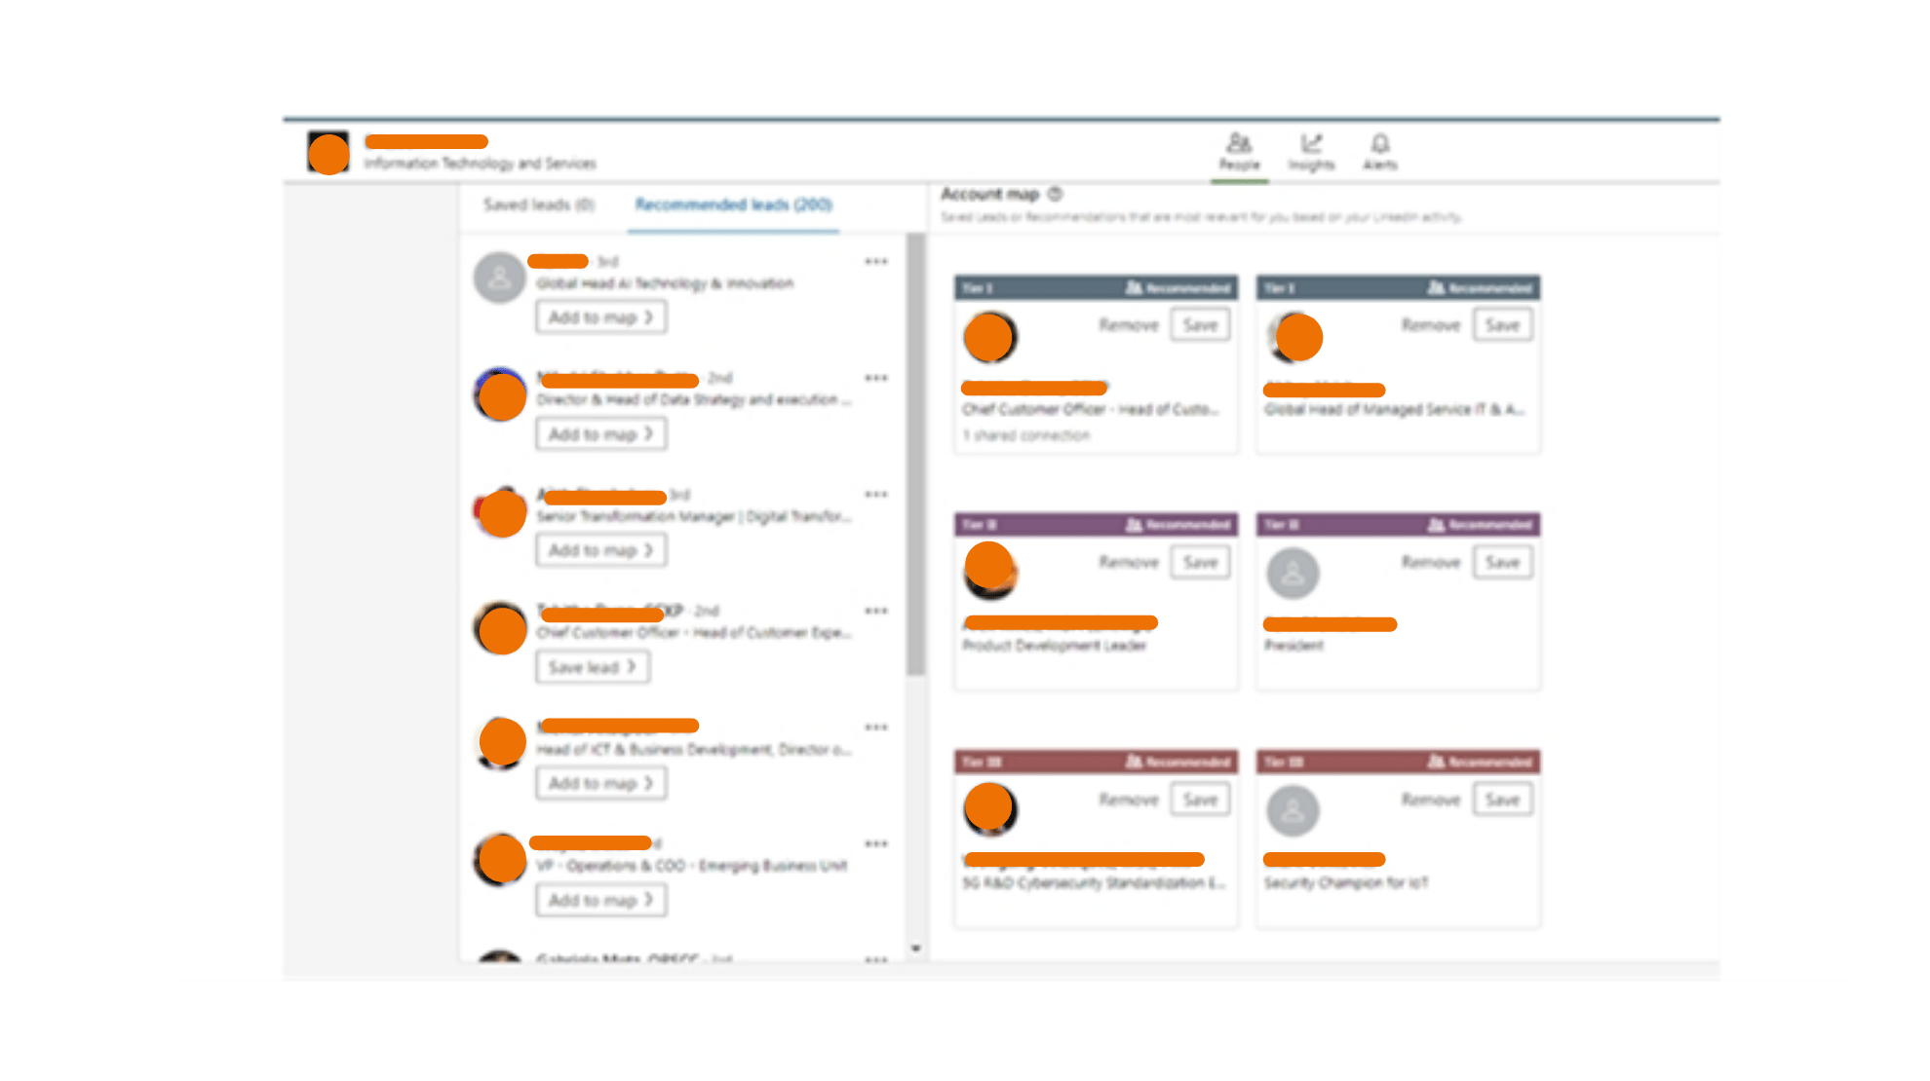Open the more options dots for Global Head AI Technology lead
1930x1081 pixels.
(x=876, y=261)
